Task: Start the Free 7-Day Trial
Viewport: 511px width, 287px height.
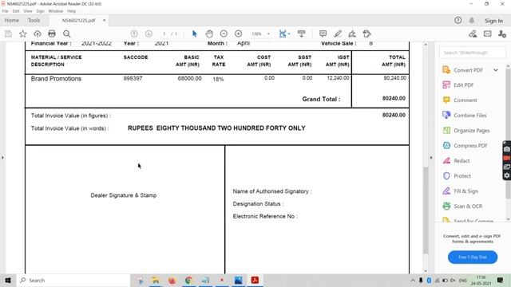Action: 473,257
